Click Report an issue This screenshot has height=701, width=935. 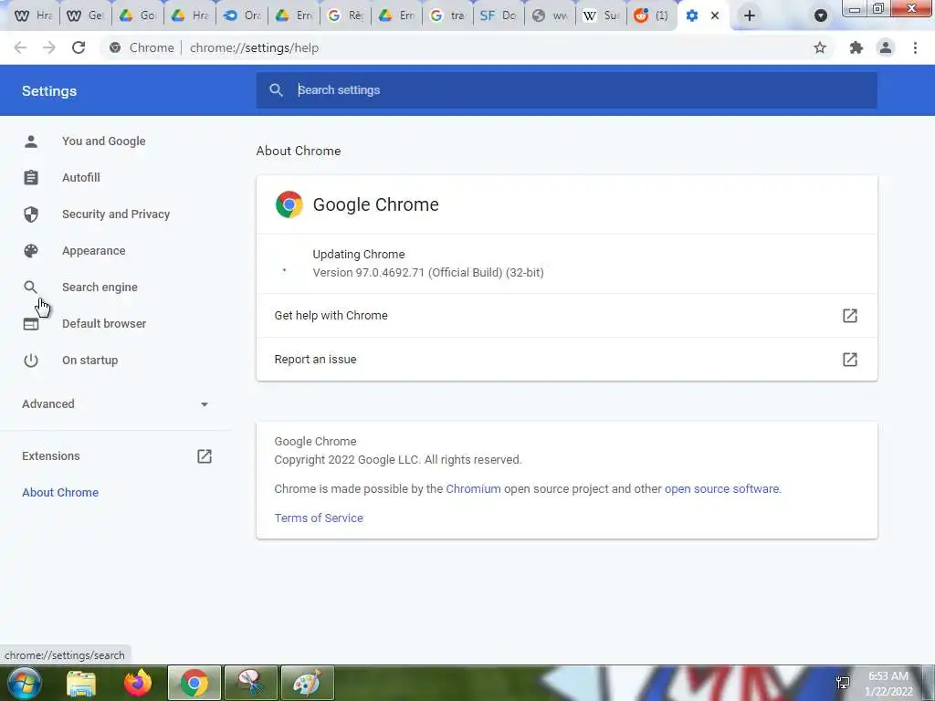(566, 360)
